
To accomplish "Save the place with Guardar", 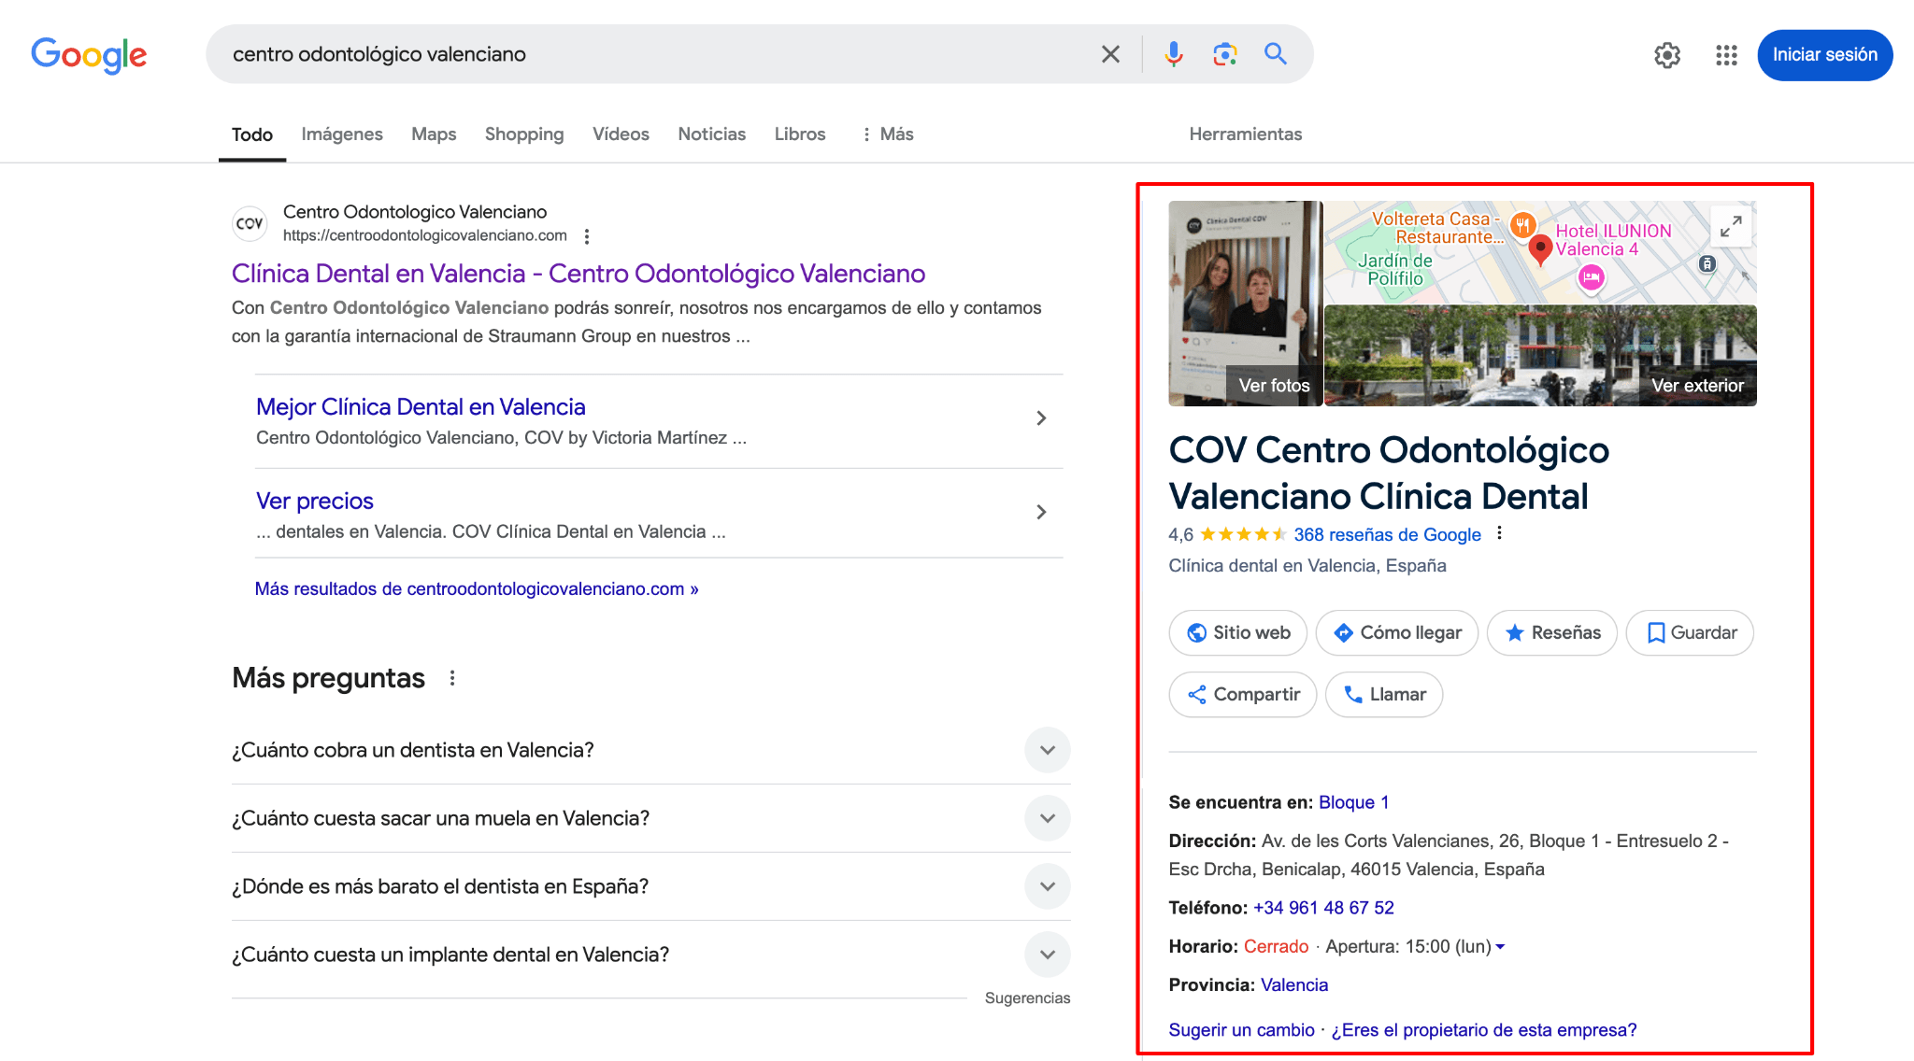I will 1690,632.
